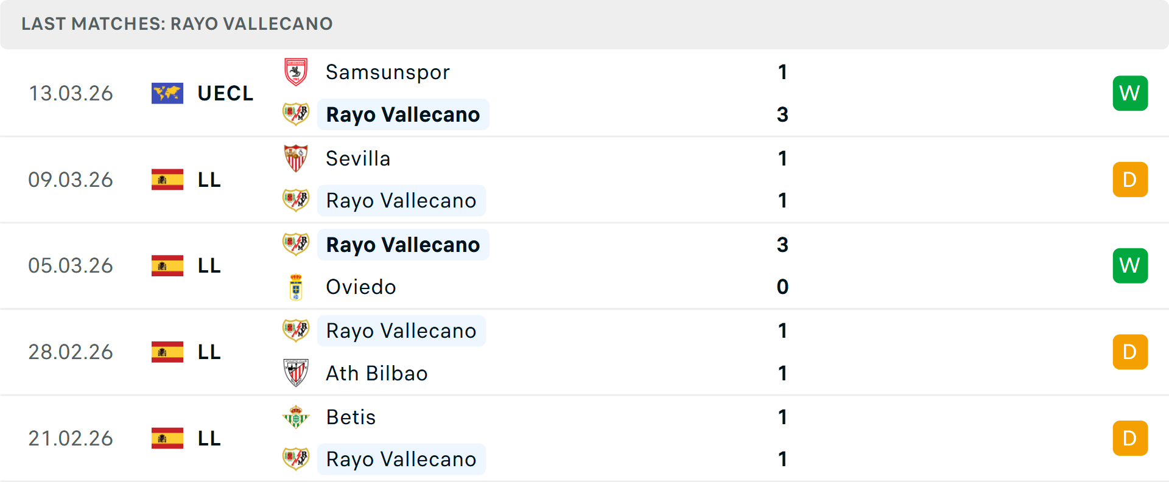The width and height of the screenshot is (1169, 482).
Task: Click the Samsunspor team name
Action: [387, 72]
